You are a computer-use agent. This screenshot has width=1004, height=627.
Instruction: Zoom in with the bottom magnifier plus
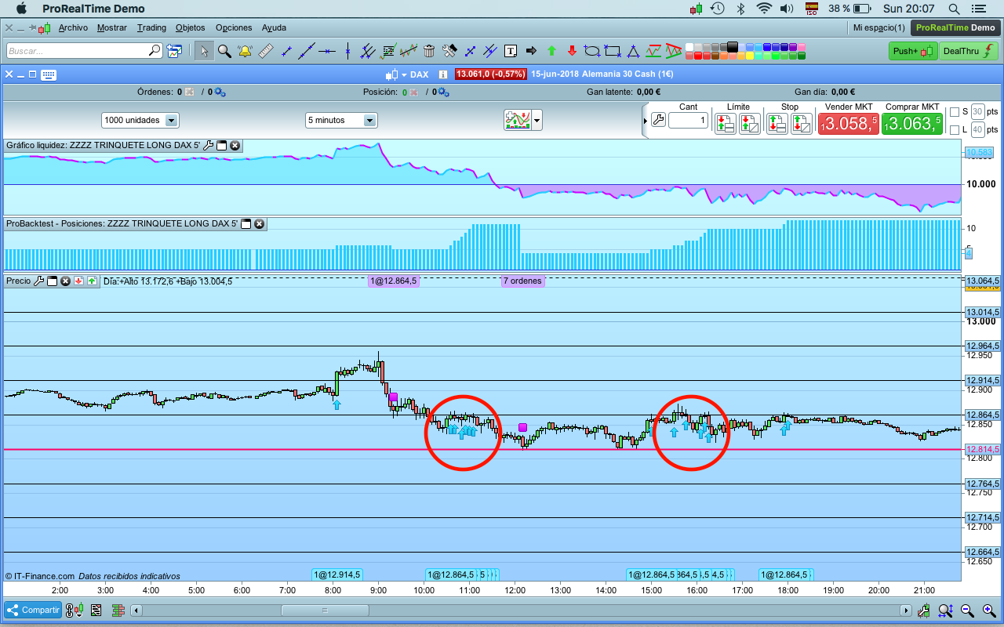point(988,610)
